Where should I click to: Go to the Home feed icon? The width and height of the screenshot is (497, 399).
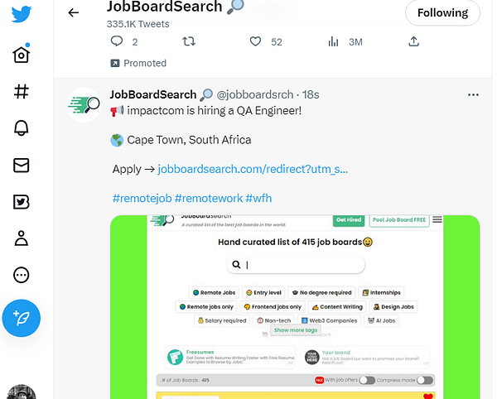(22, 54)
